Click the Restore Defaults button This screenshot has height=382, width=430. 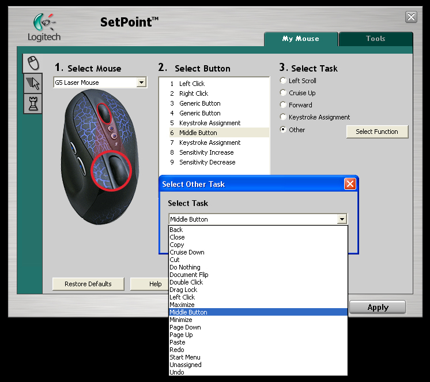(88, 284)
